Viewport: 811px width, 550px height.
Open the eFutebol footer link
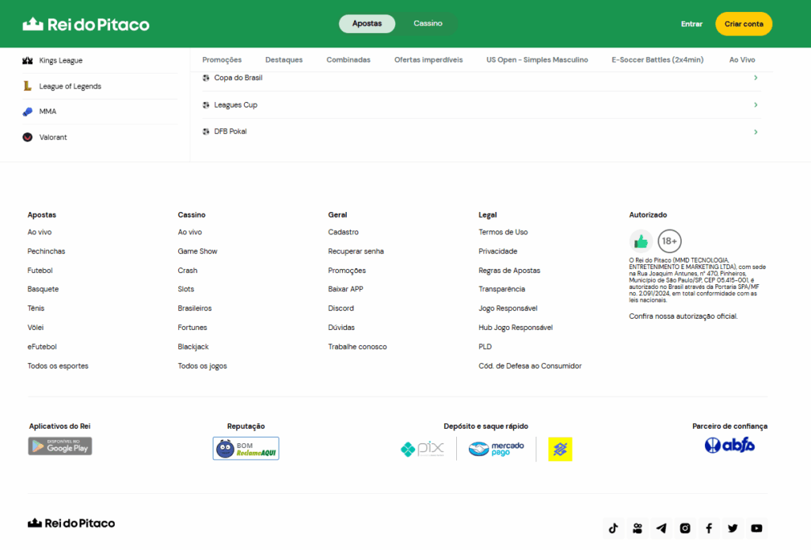pos(42,347)
